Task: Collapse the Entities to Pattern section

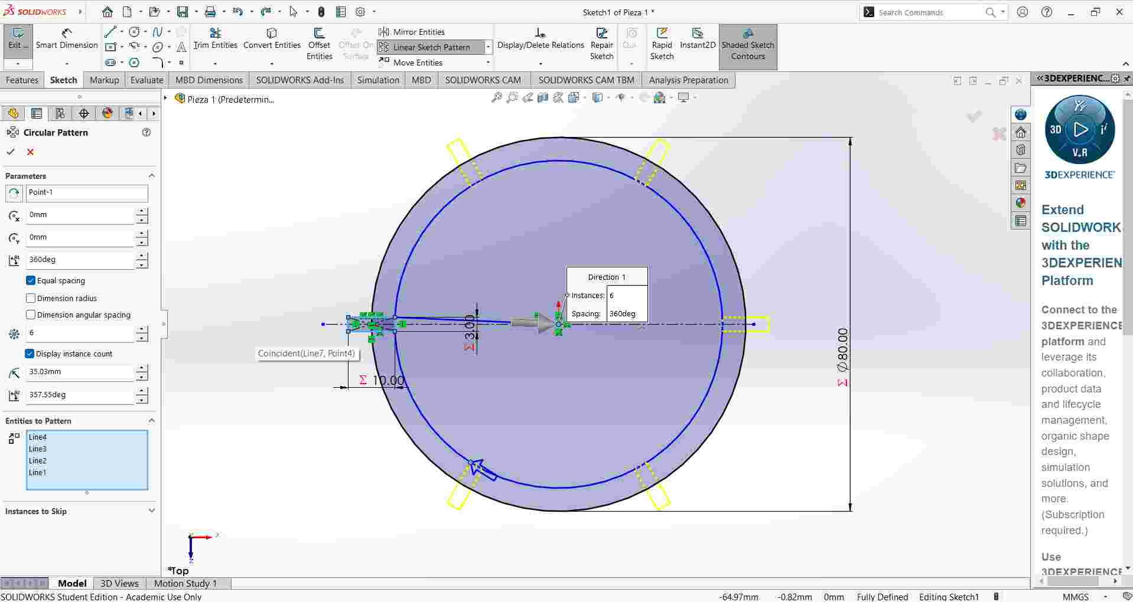Action: click(151, 421)
